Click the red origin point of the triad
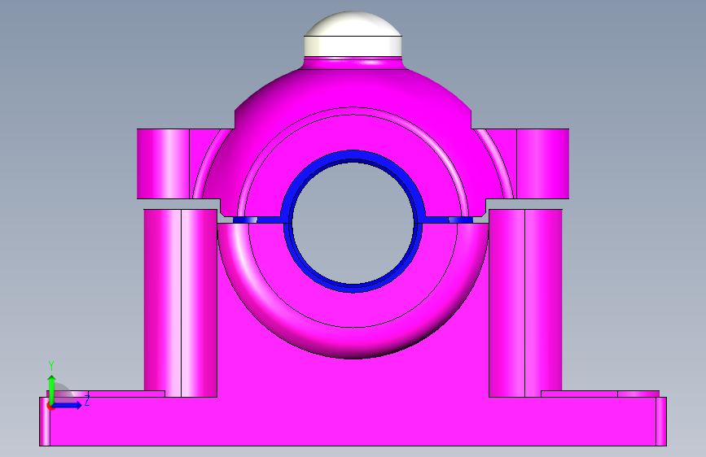This screenshot has width=706, height=457. (x=50, y=407)
